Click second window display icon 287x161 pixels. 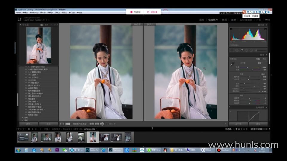click(x=23, y=129)
